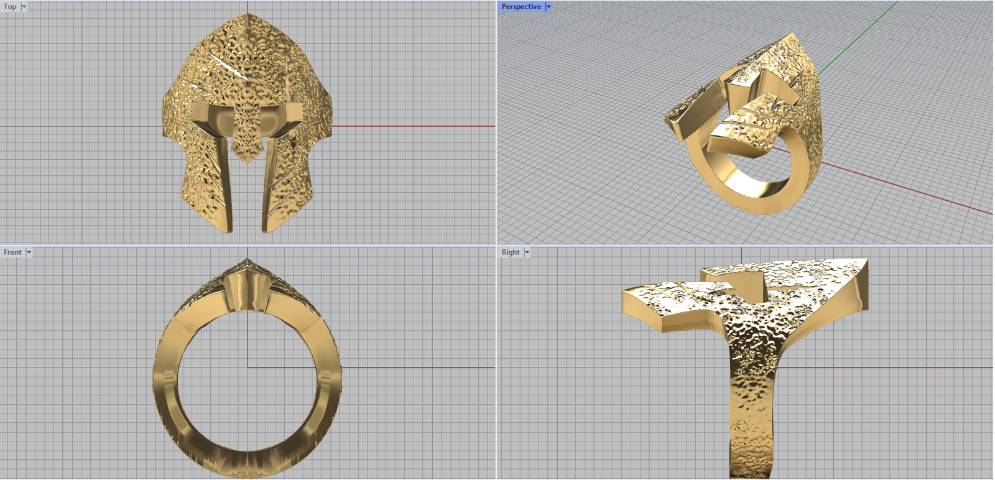Select the Right viewport title label
The image size is (995, 480).
tap(510, 252)
